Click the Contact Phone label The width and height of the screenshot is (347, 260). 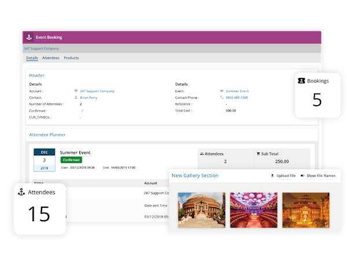tap(187, 98)
